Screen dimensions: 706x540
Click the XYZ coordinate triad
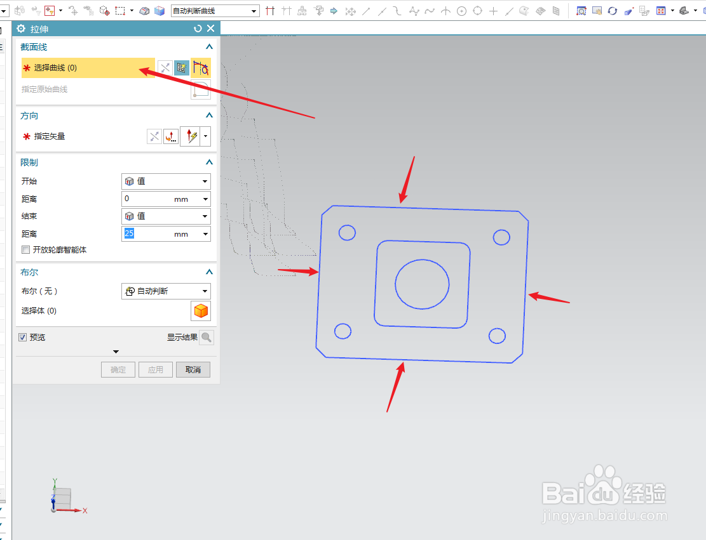pyautogui.click(x=68, y=497)
